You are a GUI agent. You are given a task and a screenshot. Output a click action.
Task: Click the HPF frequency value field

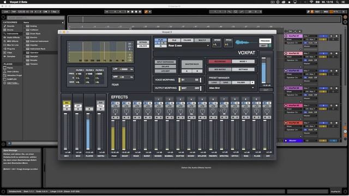(x=125, y=77)
